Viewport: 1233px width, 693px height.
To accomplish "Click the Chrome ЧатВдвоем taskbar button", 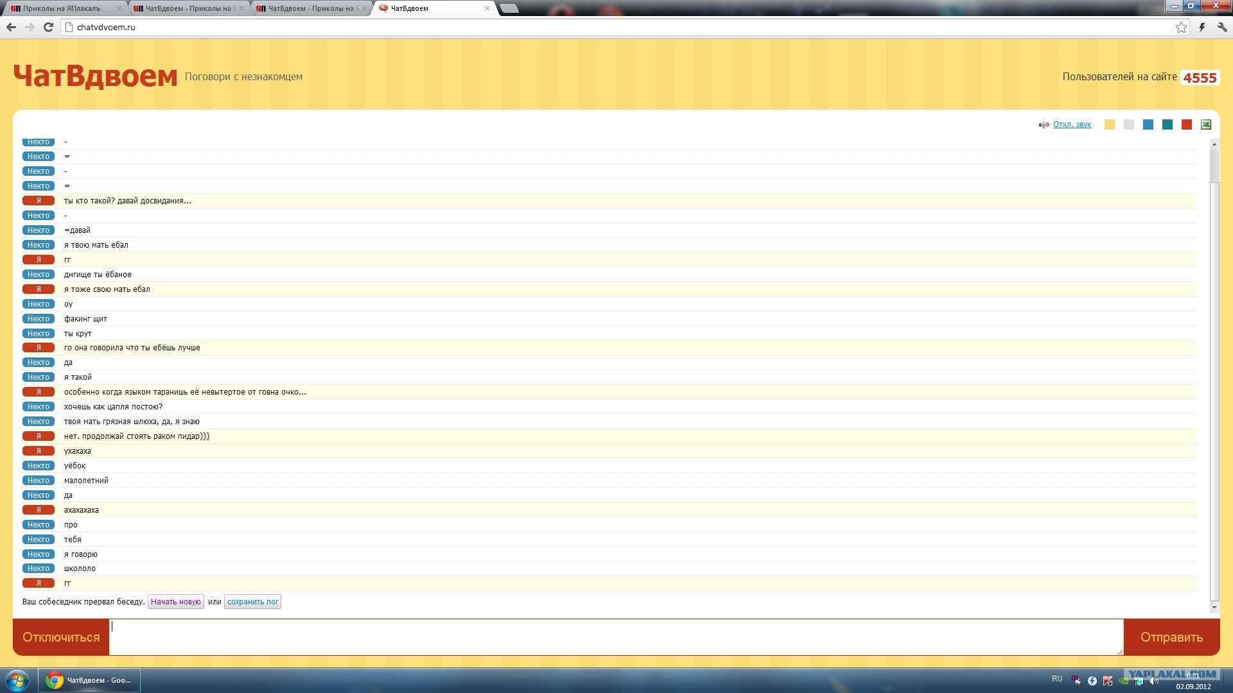I will (x=89, y=680).
